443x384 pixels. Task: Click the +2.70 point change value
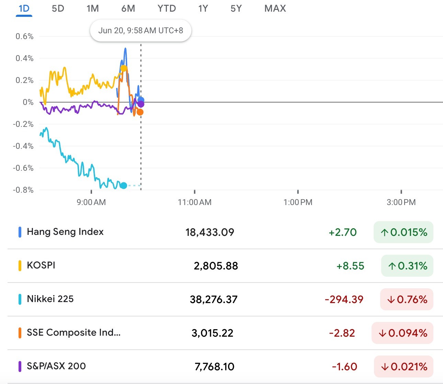coord(343,232)
